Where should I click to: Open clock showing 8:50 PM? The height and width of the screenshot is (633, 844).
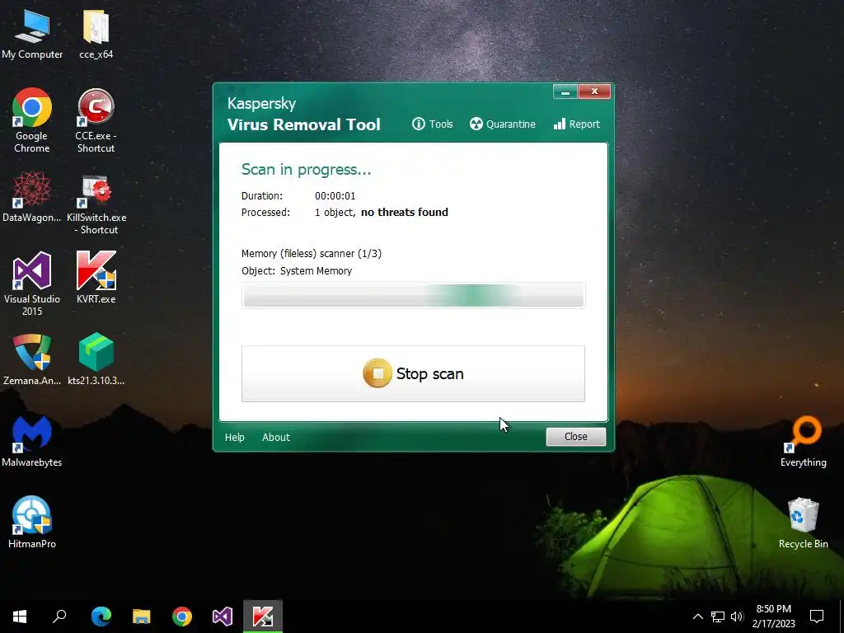(x=773, y=617)
